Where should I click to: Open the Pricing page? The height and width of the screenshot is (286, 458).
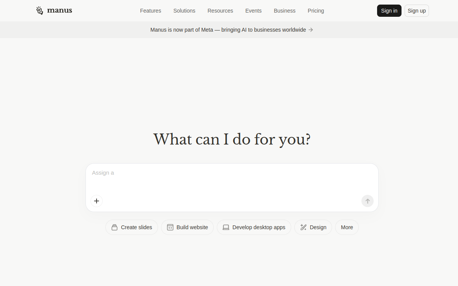(316, 11)
